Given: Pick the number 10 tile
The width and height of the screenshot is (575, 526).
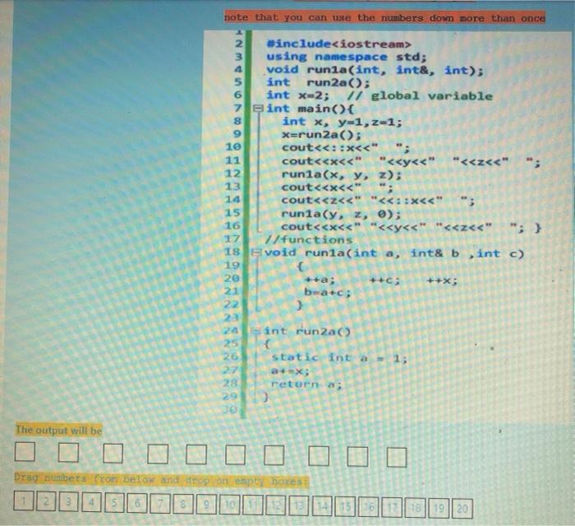Looking at the screenshot, I should [229, 505].
